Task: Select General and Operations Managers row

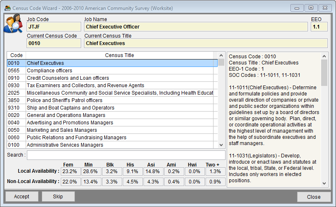Action: pos(112,115)
